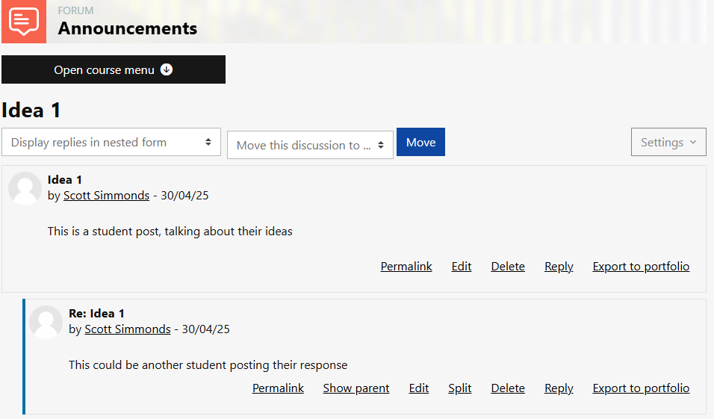Screen dimensions: 714x419
Task: Click the Idea 1 discussion title heading
Action: pos(31,111)
